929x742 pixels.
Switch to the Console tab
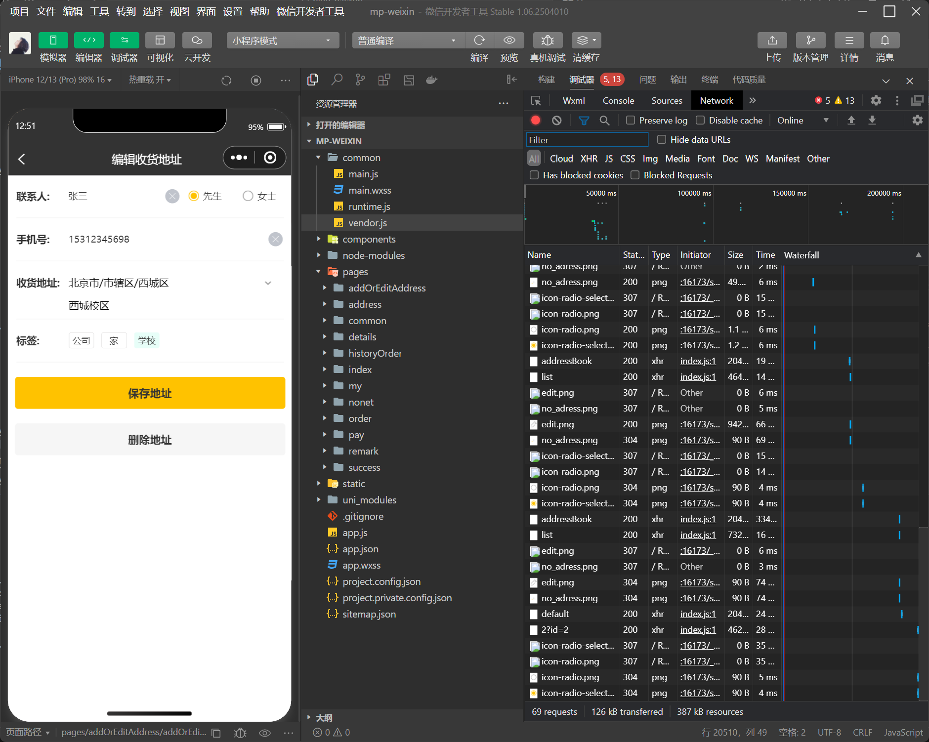618,101
